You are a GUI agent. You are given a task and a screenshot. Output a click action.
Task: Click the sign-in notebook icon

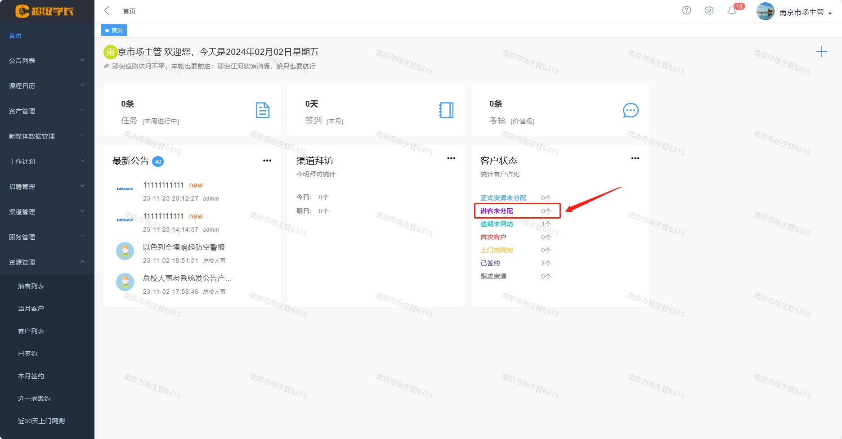pos(446,110)
